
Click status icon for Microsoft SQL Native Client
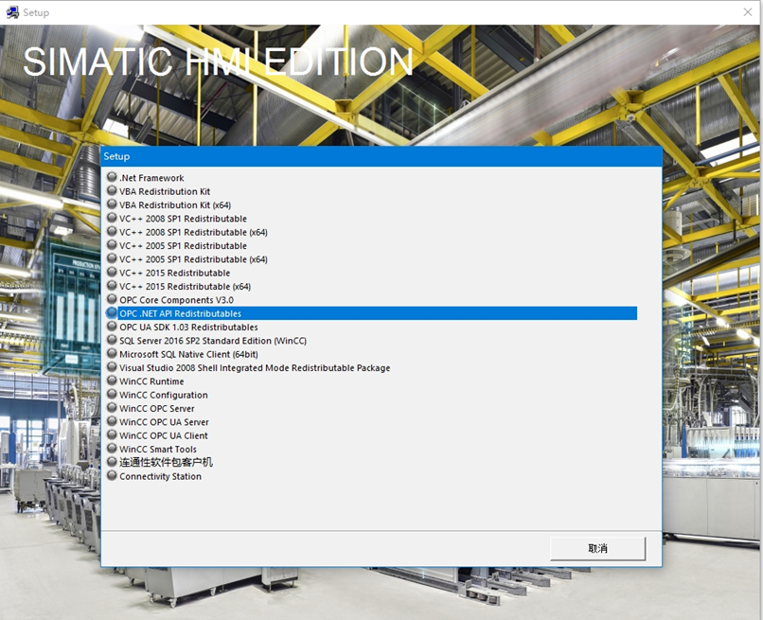pos(112,353)
